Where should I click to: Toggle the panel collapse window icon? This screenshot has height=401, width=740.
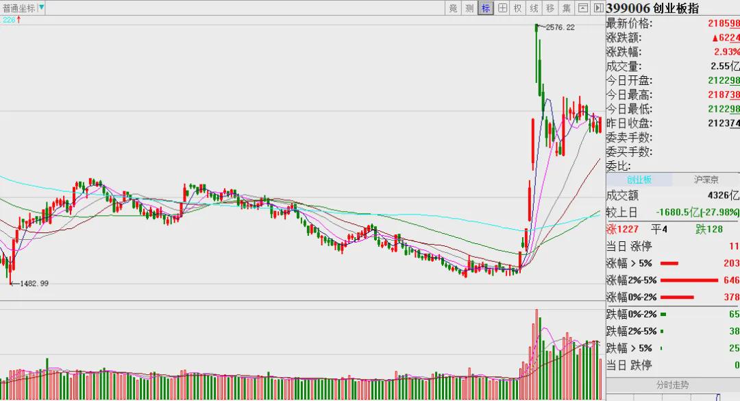(x=583, y=8)
